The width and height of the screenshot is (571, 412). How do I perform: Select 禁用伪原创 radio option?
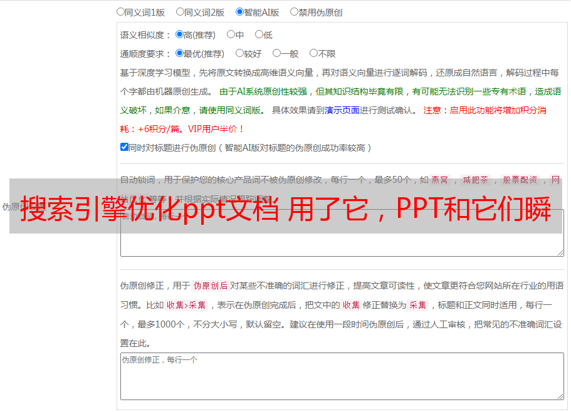294,12
